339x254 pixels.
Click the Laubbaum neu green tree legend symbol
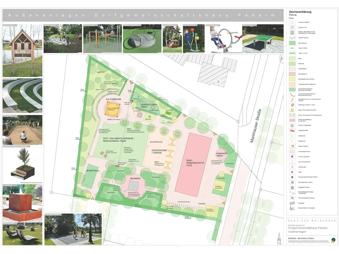tap(292, 27)
